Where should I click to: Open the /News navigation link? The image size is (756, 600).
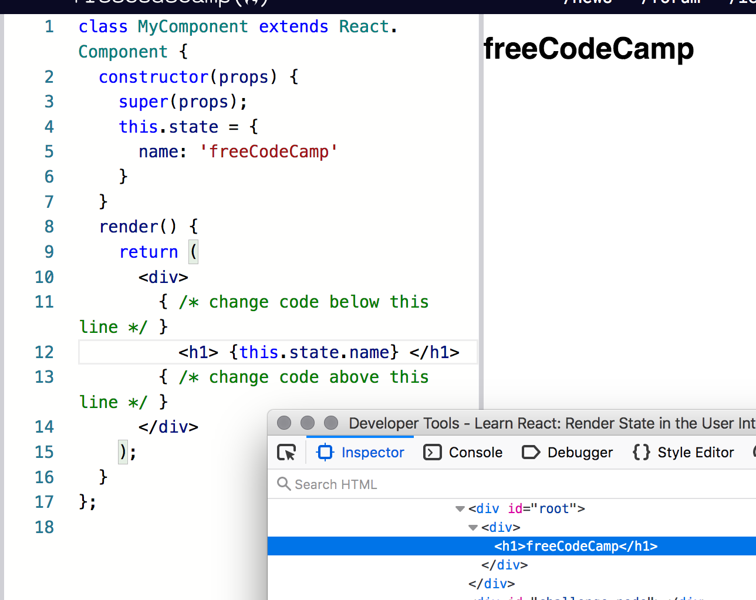(586, 3)
